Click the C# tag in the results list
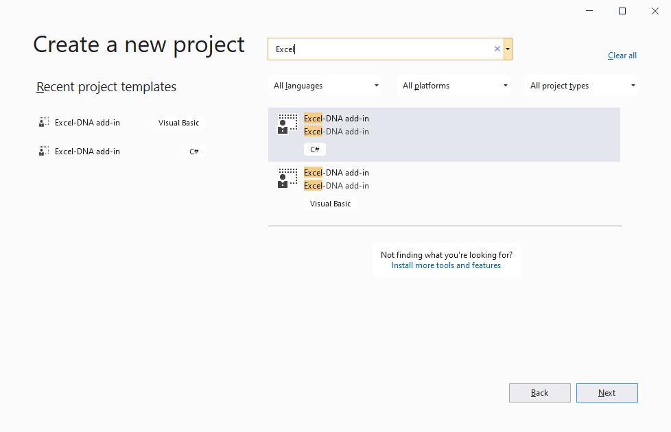The width and height of the screenshot is (671, 432). [314, 149]
